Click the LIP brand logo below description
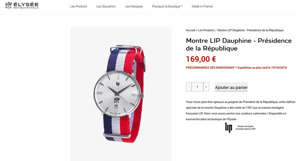 point(229,127)
